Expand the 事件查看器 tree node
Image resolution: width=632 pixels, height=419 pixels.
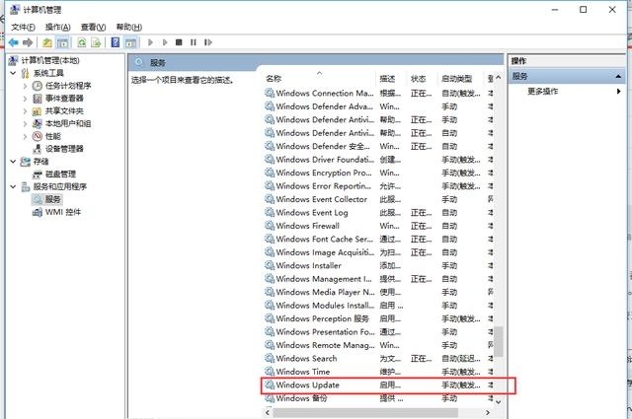[25, 99]
